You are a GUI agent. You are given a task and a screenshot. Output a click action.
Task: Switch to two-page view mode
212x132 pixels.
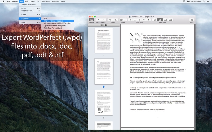coord(165,20)
